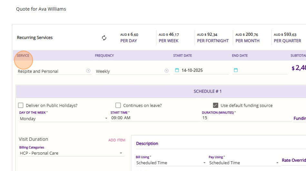Tick the Continues on leave checkbox
This screenshot has height=171, width=306.
point(118,105)
